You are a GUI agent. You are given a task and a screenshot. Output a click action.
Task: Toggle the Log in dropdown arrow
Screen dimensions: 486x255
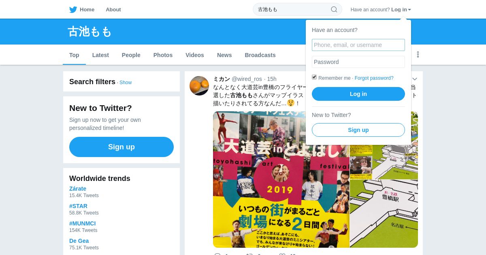409,10
